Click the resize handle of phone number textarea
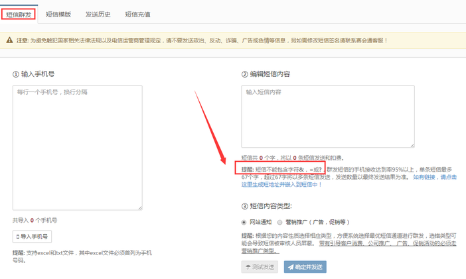The width and height of the screenshot is (466, 279). (139, 207)
